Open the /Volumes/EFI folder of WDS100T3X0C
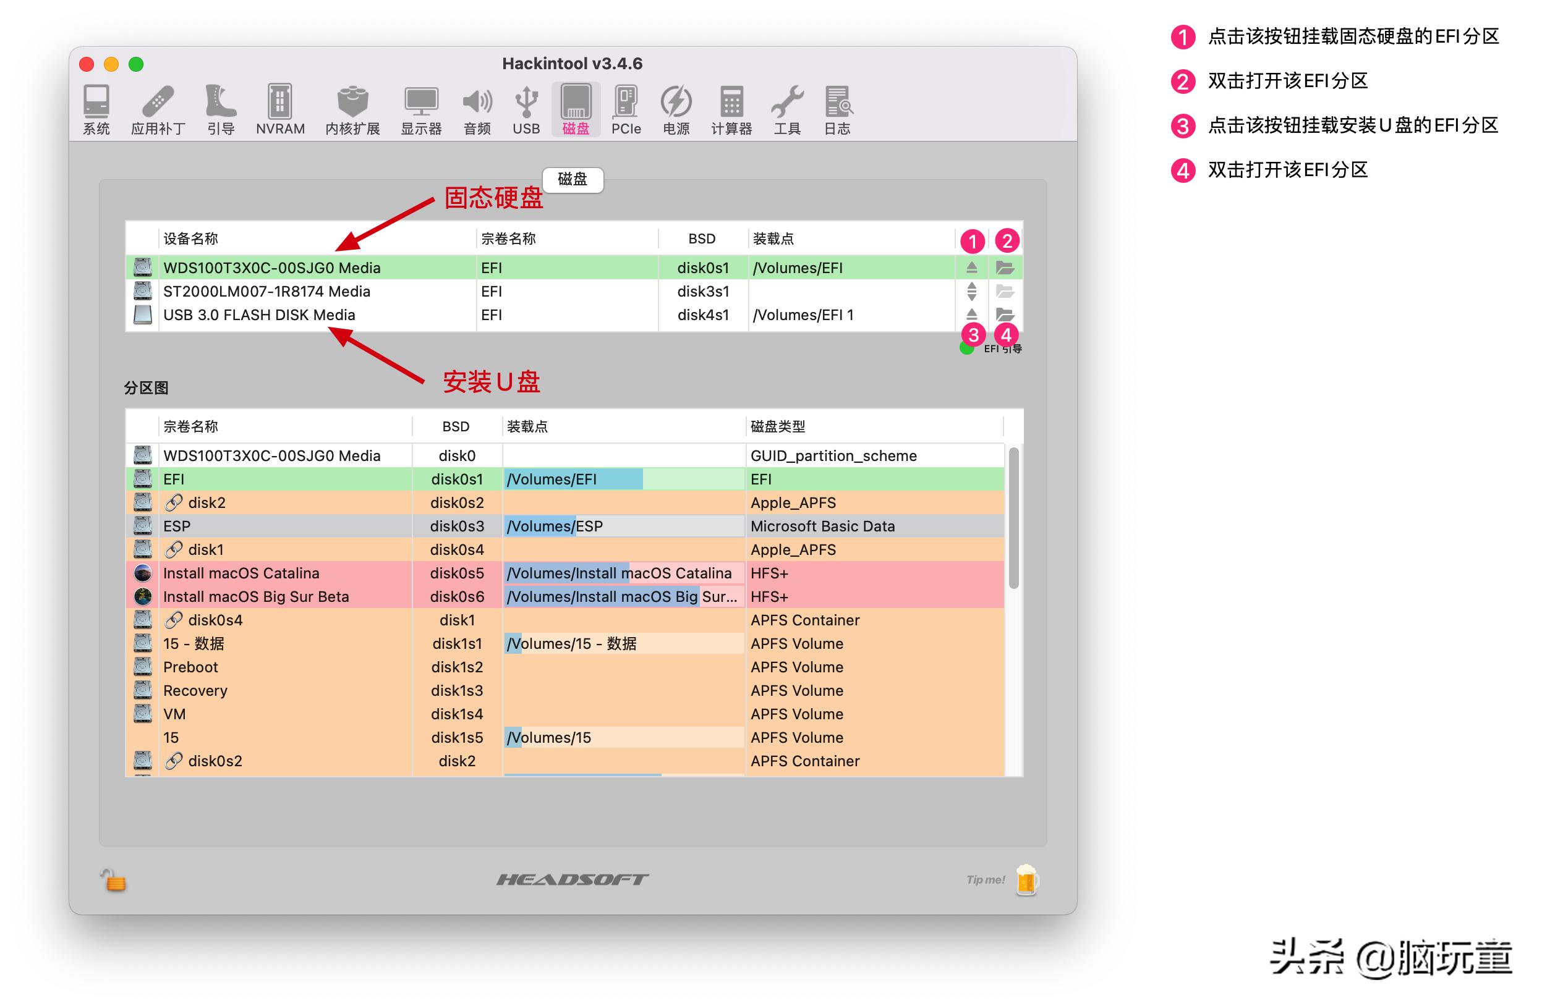The height and width of the screenshot is (1006, 1542). coord(1005,268)
